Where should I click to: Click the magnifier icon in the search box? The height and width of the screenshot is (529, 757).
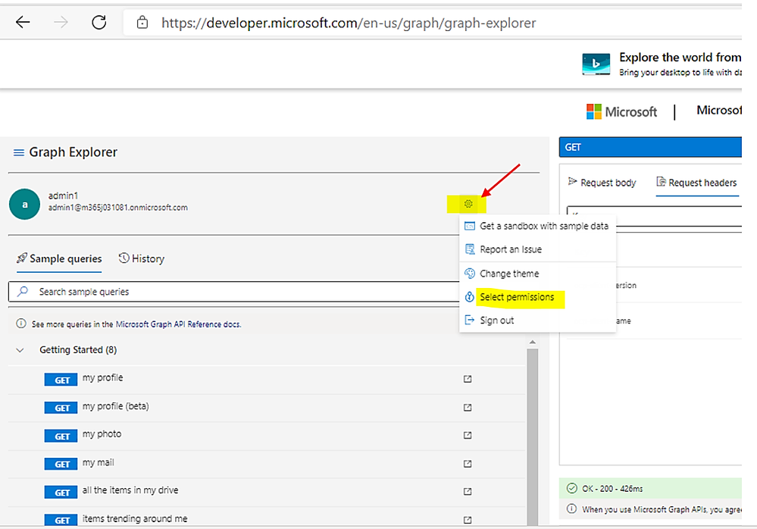(x=23, y=291)
